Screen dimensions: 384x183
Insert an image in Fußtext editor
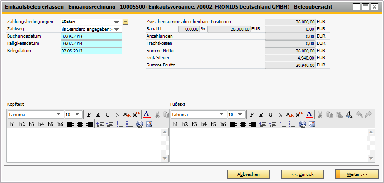click(x=312, y=124)
